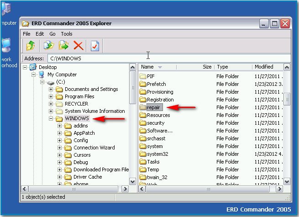Collapse the WINDOWS tree node
Image resolution: width=299 pixels, height=217 pixels.
pyautogui.click(x=51, y=118)
